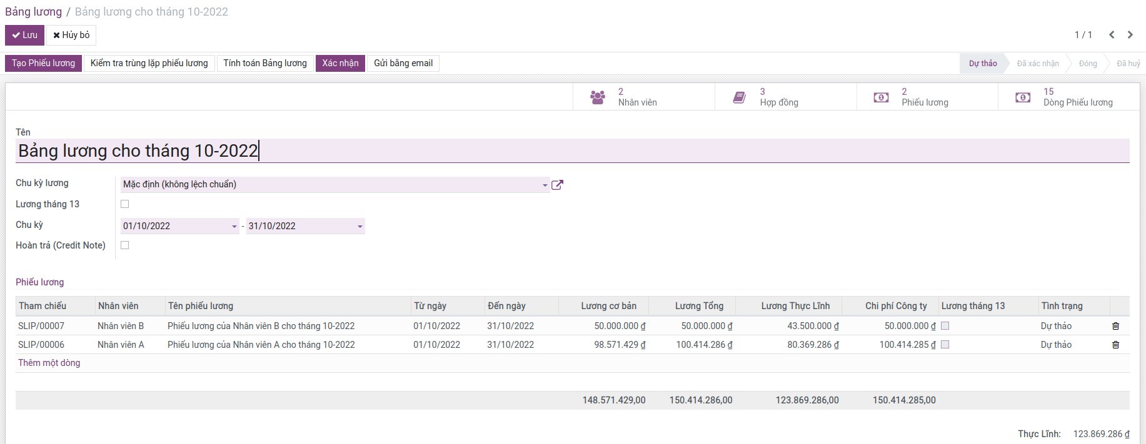Delete payslip SLIP/00007 with trash icon

coord(1115,326)
